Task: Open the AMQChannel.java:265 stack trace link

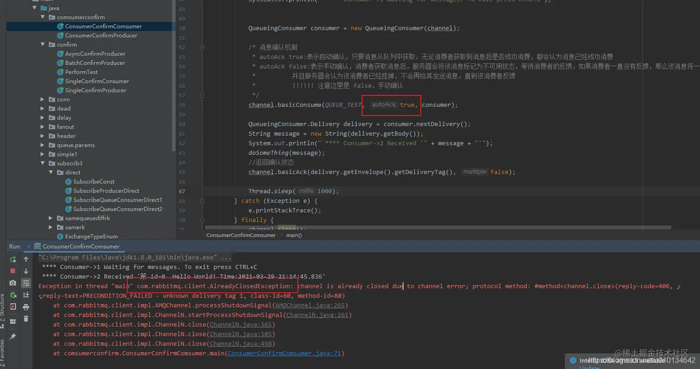Action: coord(310,305)
